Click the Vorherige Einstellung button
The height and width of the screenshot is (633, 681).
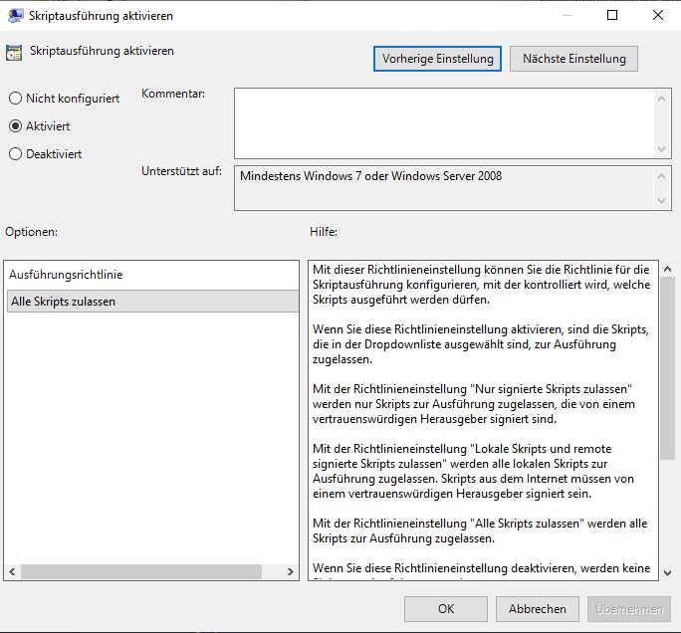click(438, 59)
